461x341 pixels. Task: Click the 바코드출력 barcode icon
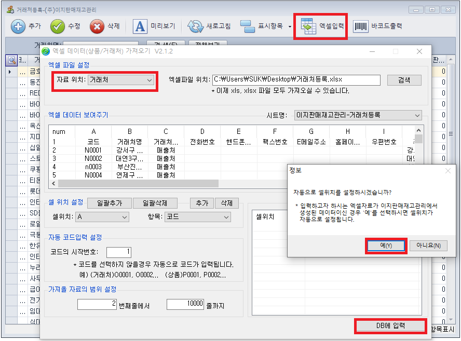click(360, 26)
